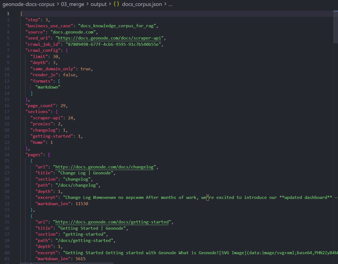Click the minimap scrollbar slider
Screen dimensions: 338x264
point(336,27)
